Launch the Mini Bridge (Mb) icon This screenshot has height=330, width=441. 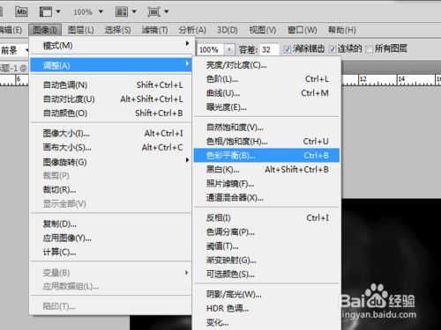pos(21,11)
